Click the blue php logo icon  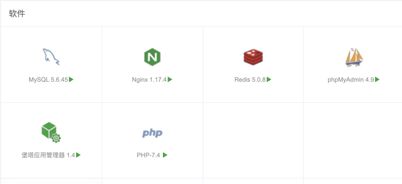[152, 133]
